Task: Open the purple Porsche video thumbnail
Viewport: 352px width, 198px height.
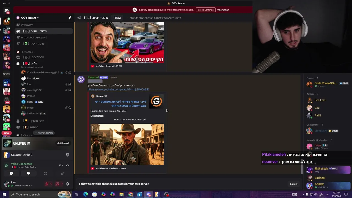Action: [127, 43]
